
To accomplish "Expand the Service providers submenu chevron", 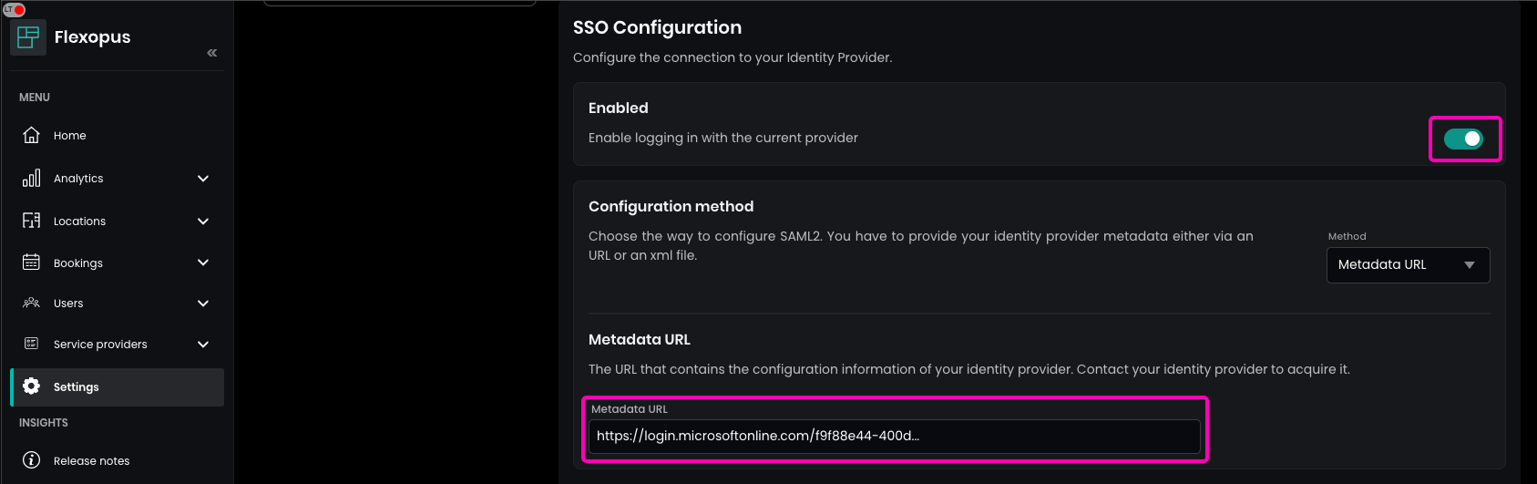I will pyautogui.click(x=203, y=345).
